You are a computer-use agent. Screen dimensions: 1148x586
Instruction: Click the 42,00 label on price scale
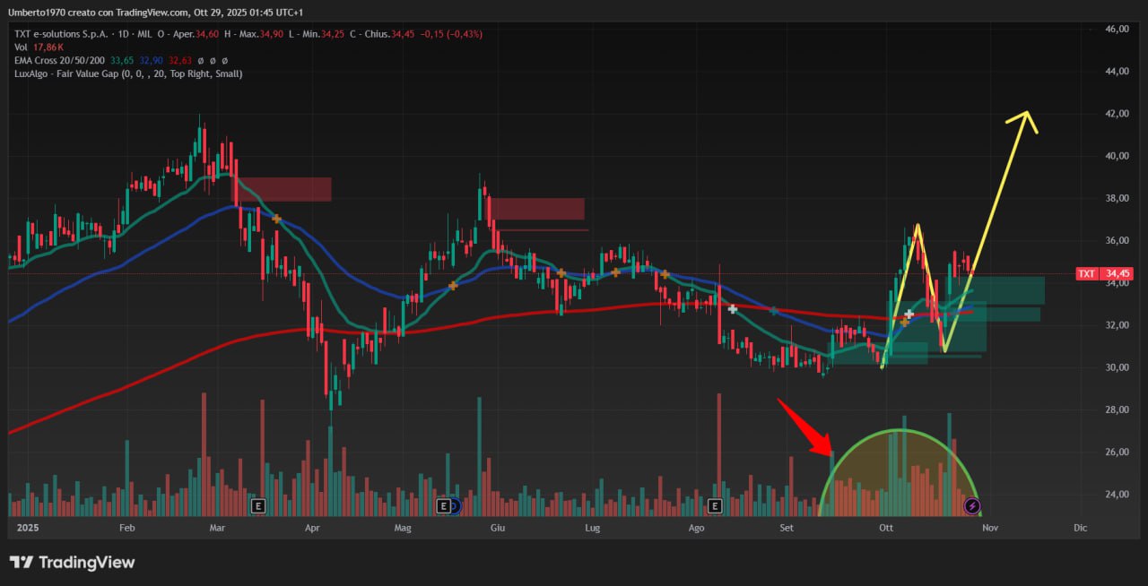pos(1116,114)
